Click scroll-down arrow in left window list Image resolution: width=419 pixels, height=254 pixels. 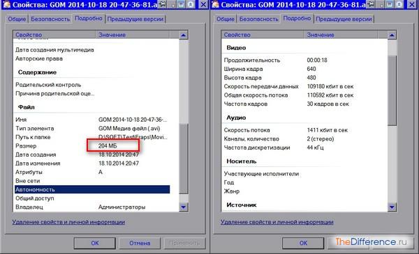(x=183, y=207)
